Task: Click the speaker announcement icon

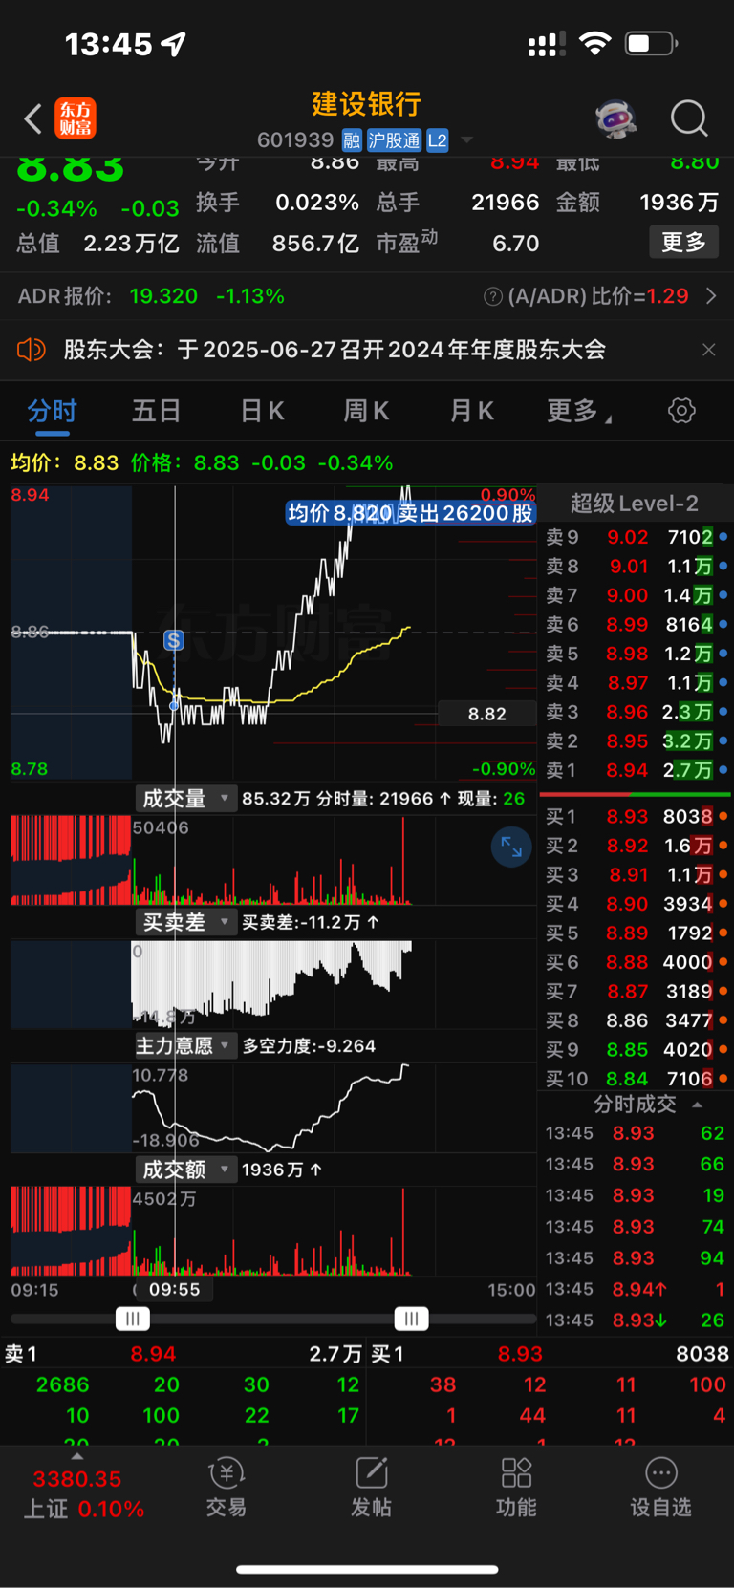Action: (32, 350)
